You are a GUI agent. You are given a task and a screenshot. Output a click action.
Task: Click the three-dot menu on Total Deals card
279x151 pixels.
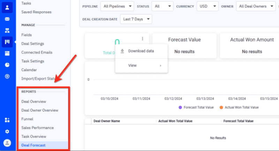[142, 39]
